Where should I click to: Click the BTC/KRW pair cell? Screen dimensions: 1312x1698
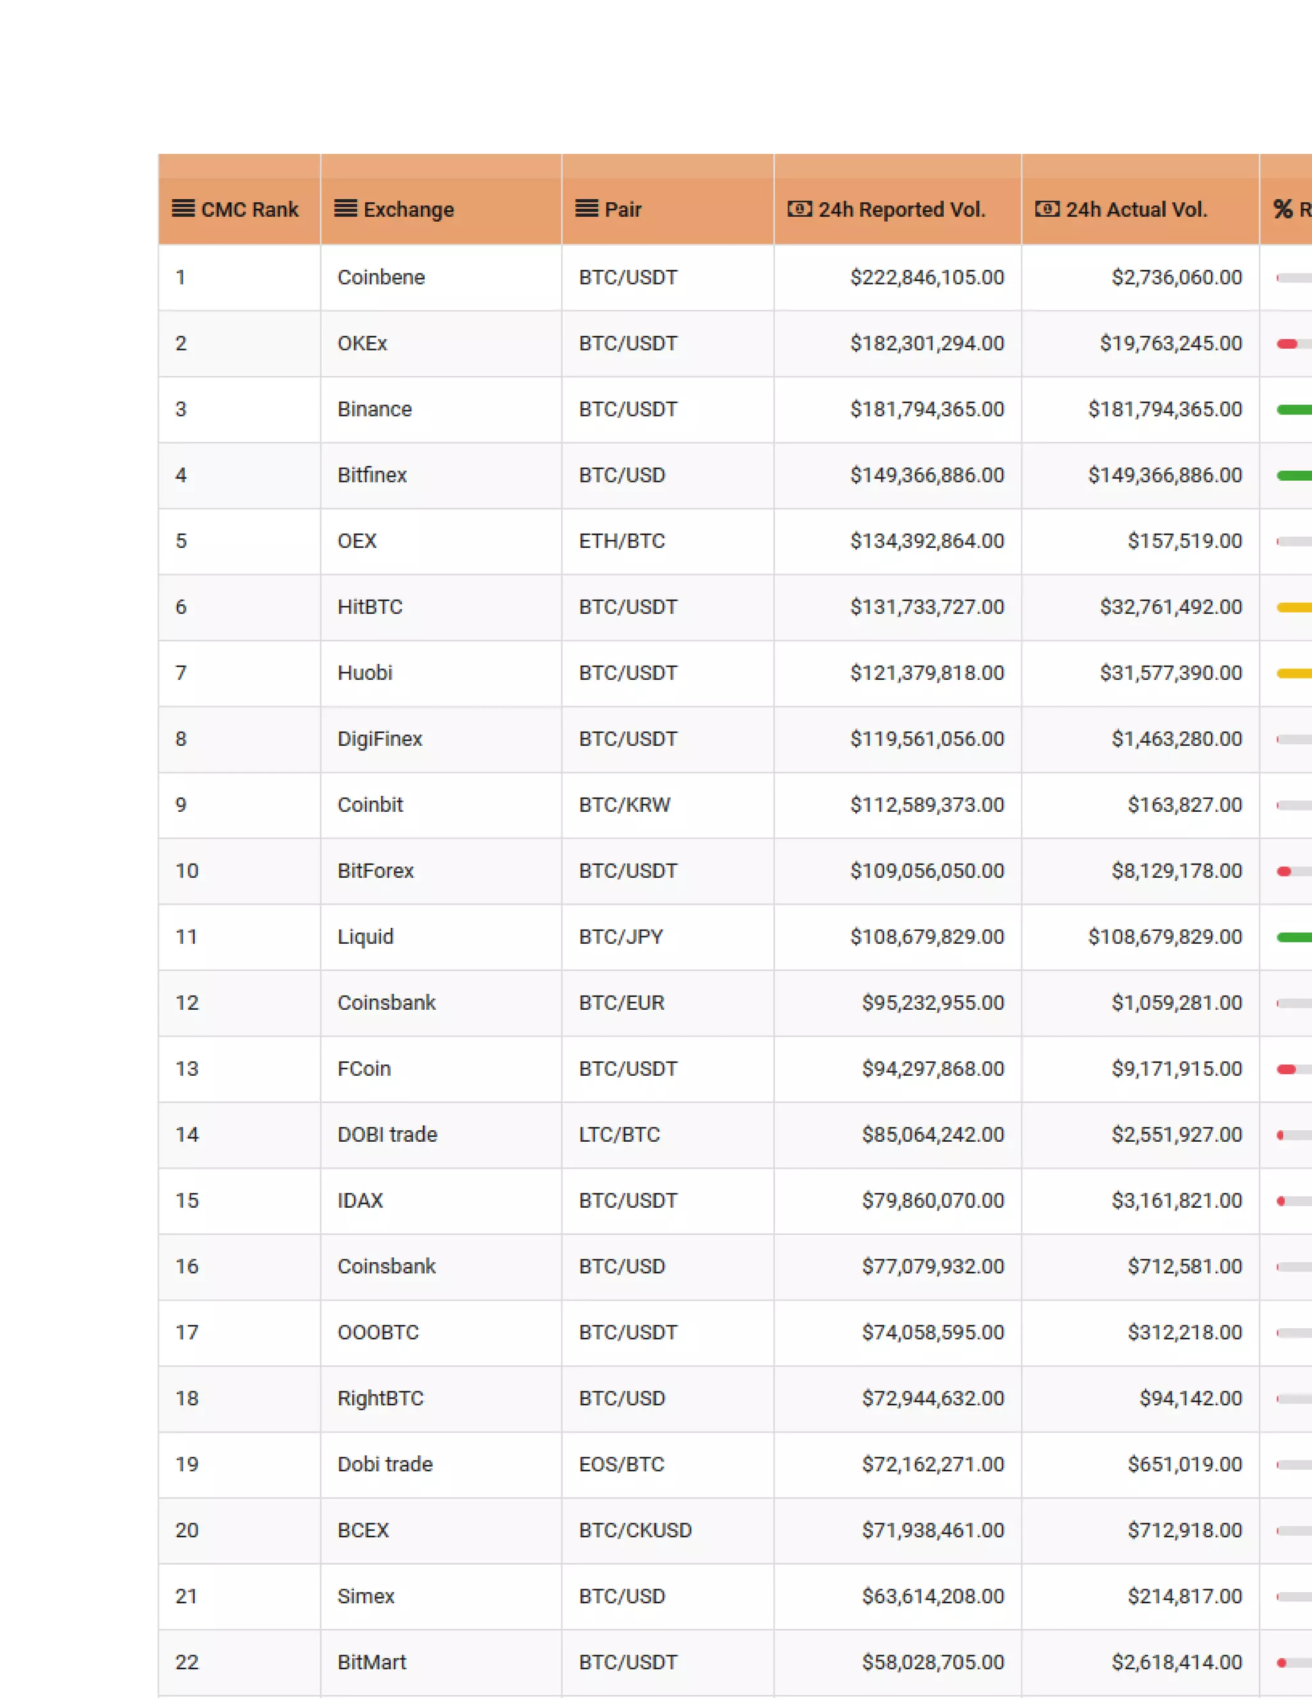tap(668, 805)
